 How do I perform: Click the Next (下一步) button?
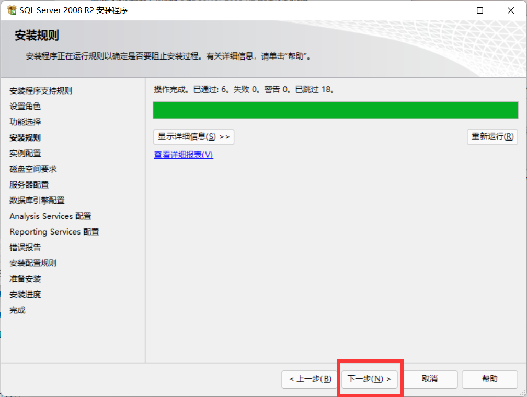[x=369, y=379]
